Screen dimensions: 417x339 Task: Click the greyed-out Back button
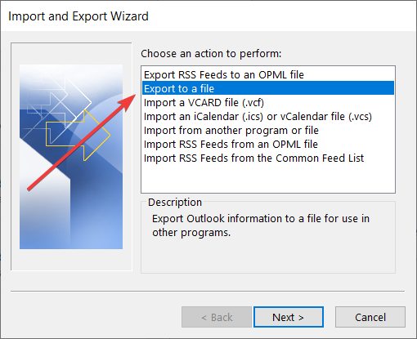(x=217, y=317)
